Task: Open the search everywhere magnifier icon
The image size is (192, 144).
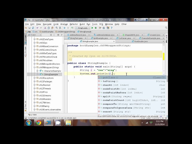Action: [166, 28]
